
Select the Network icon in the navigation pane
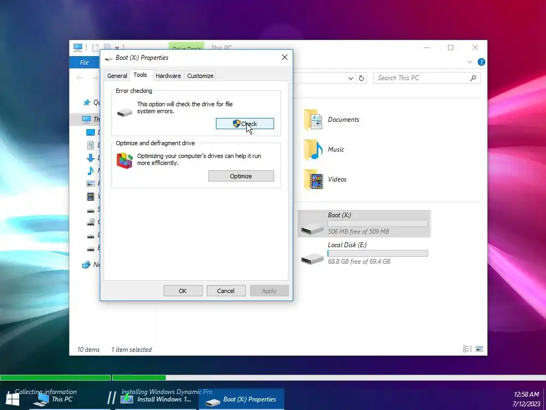(86, 265)
